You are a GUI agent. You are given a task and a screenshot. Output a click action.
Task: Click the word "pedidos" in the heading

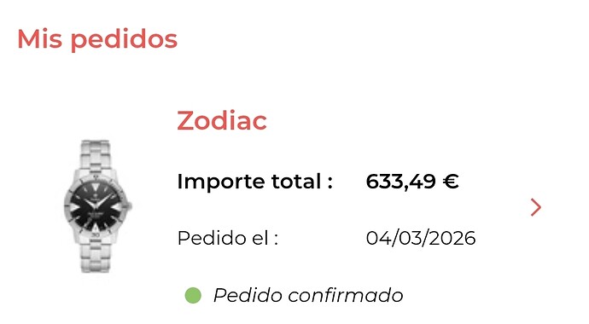click(124, 40)
